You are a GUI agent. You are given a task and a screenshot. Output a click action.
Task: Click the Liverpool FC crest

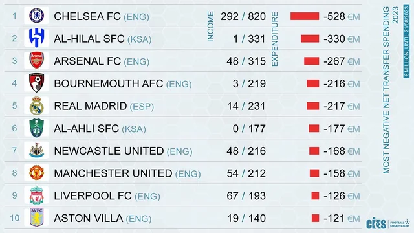(36, 195)
